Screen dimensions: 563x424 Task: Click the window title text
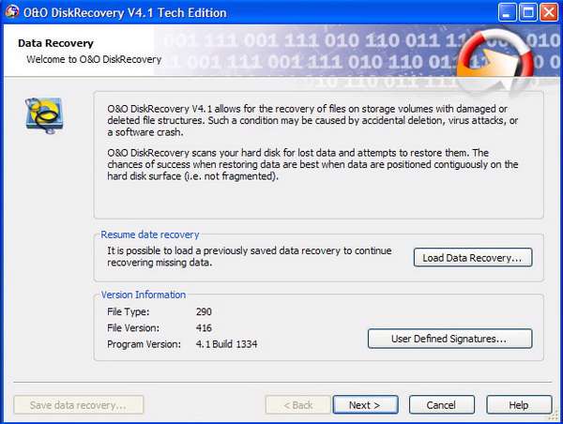(125, 13)
